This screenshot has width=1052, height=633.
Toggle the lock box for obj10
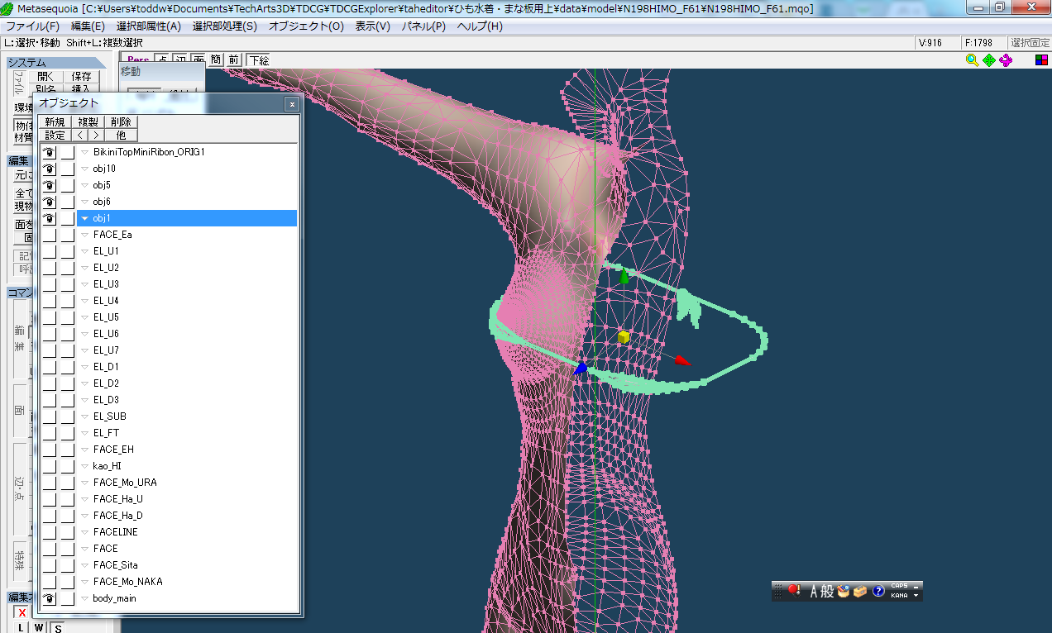67,169
